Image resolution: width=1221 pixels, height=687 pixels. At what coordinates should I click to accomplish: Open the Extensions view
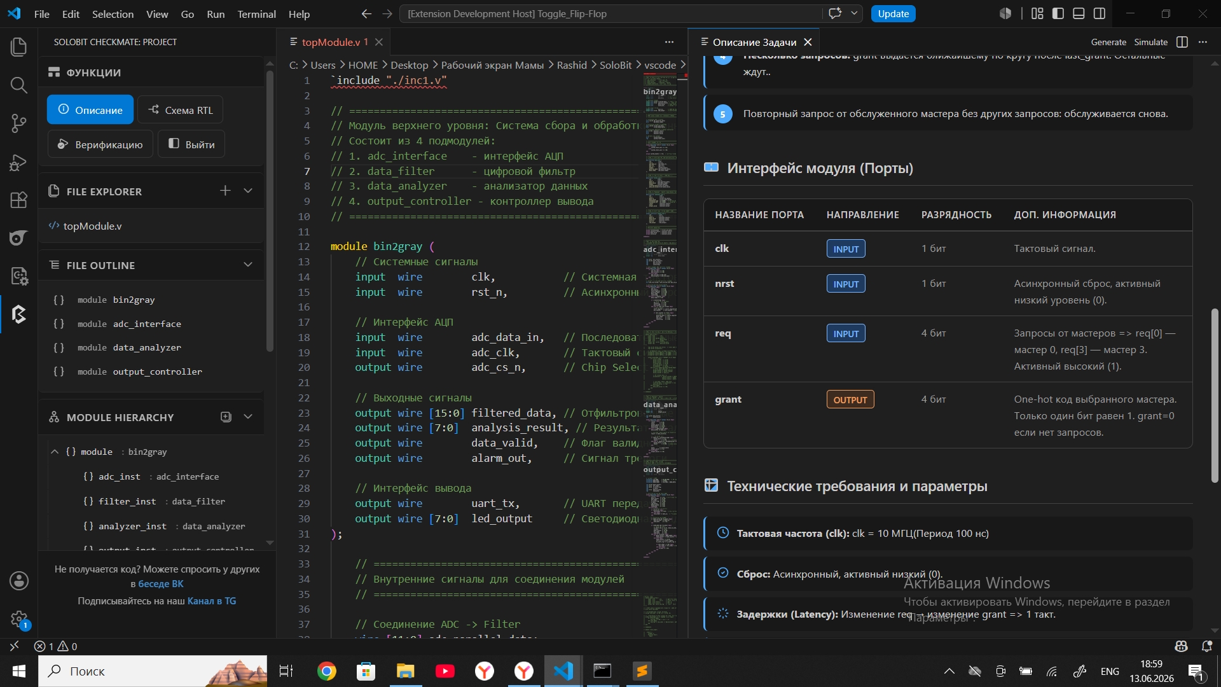tap(18, 200)
